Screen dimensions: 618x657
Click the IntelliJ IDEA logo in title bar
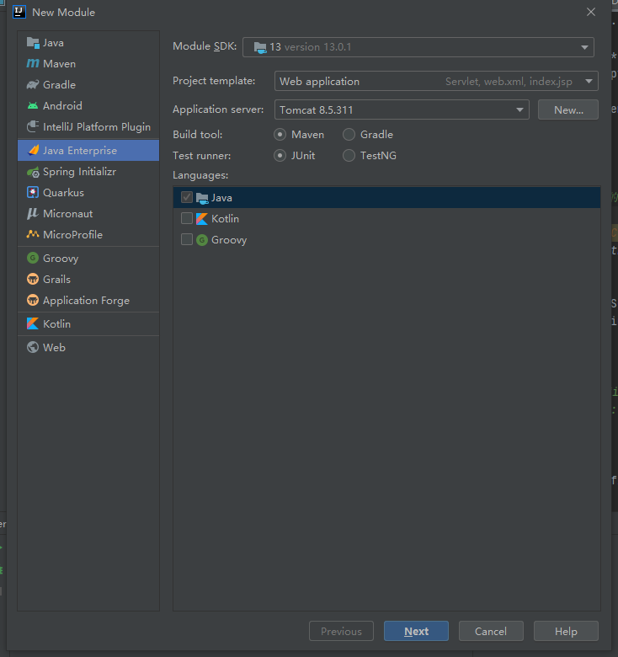[19, 12]
